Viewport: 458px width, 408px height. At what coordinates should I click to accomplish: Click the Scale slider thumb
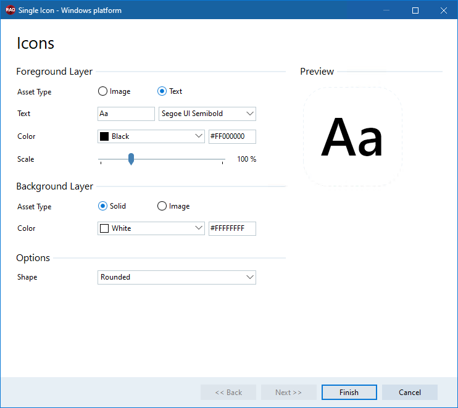[x=131, y=159]
